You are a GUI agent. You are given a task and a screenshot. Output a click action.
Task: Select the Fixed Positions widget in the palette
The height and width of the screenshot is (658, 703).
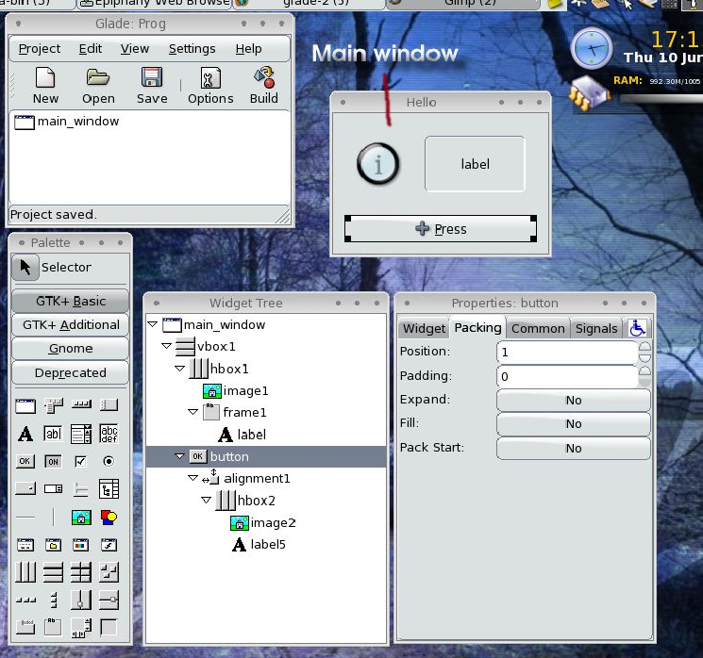pos(109,572)
